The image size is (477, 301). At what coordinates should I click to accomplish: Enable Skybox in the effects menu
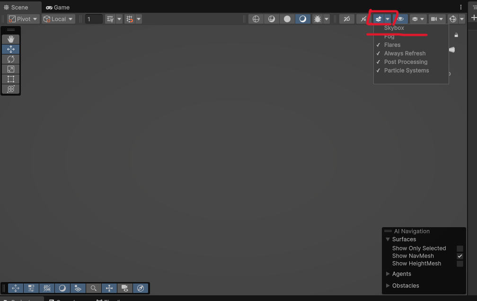[x=394, y=28]
